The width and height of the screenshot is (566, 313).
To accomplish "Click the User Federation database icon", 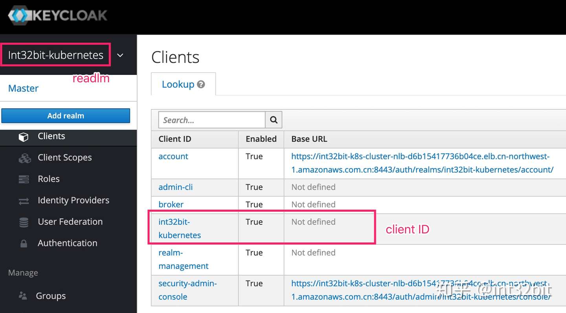I will pos(24,222).
